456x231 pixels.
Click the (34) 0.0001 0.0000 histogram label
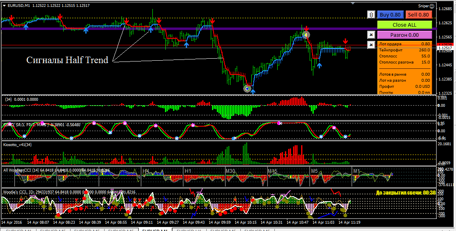point(21,100)
